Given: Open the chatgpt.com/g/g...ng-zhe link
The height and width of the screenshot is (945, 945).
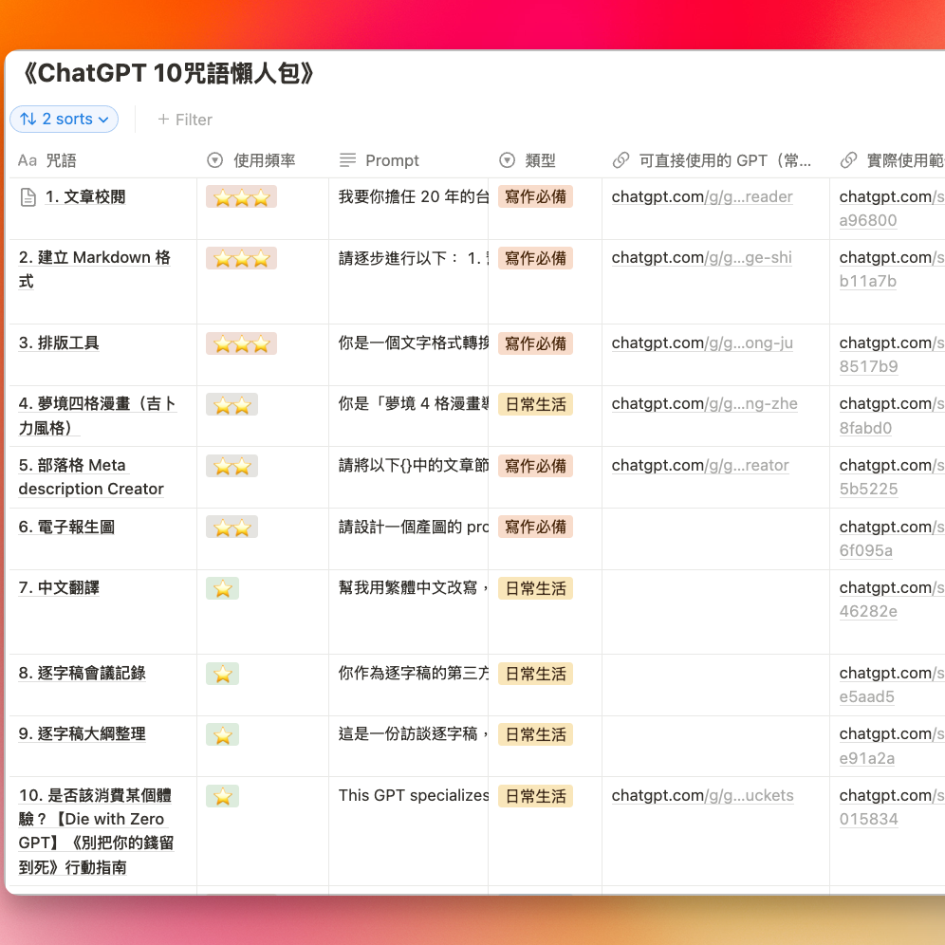Looking at the screenshot, I should [705, 404].
